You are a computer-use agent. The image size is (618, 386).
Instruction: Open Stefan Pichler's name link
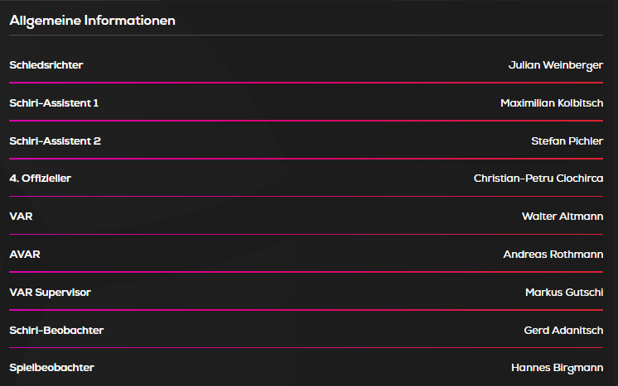point(567,141)
